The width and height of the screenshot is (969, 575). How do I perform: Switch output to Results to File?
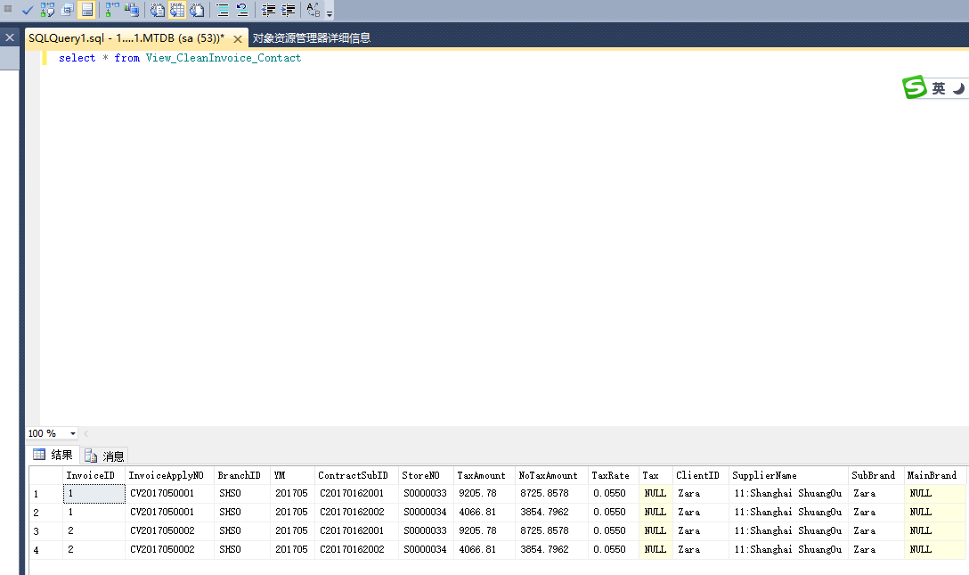tap(197, 10)
